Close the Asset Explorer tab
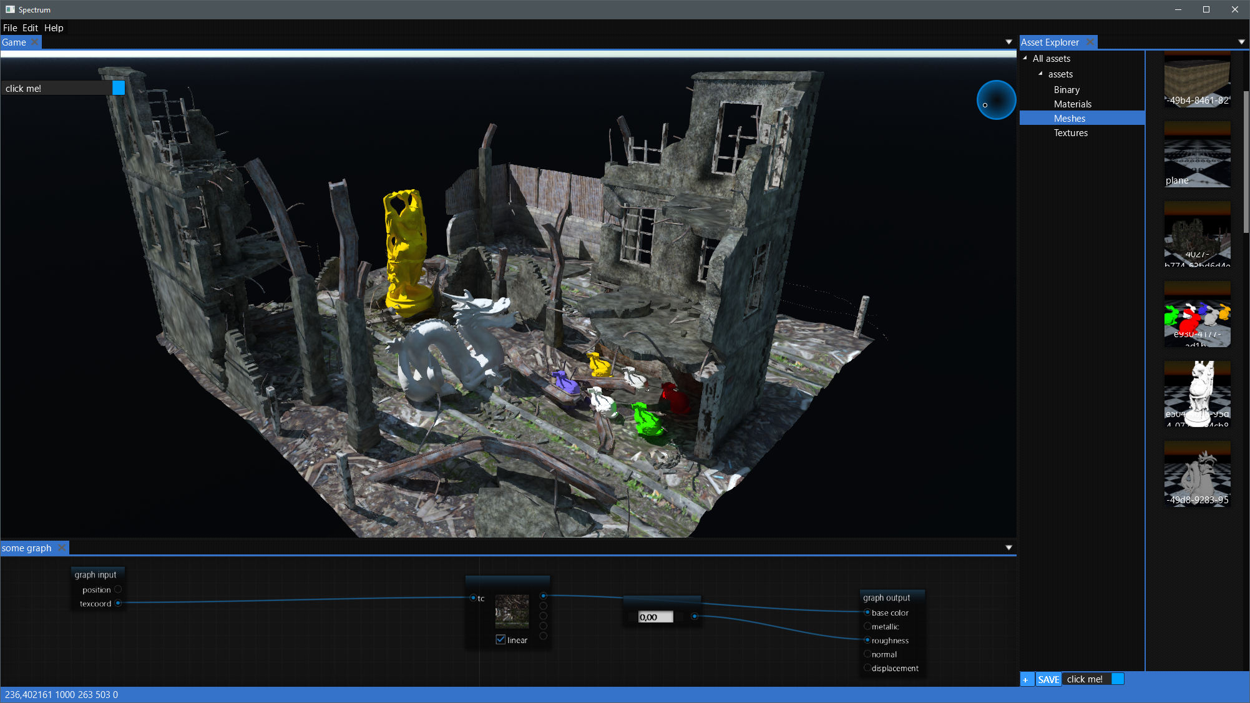The image size is (1250, 703). pos(1090,42)
